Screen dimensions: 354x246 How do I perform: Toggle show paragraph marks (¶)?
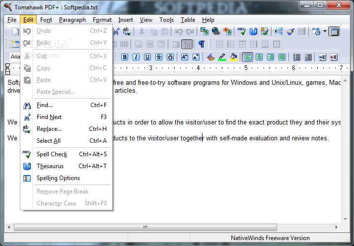point(202,44)
